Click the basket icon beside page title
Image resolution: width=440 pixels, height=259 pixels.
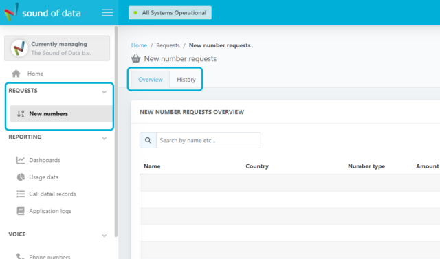pos(136,58)
